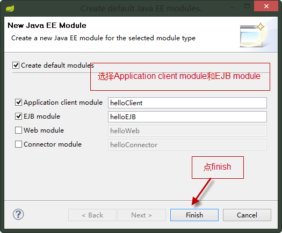The image size is (282, 233).
Task: Click the < Back button
Action: [x=92, y=215]
